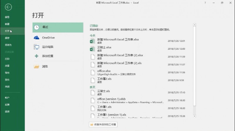The height and width of the screenshot is (131, 235).
Task: Click the back arrow circle icon
Action: coord(8,7)
